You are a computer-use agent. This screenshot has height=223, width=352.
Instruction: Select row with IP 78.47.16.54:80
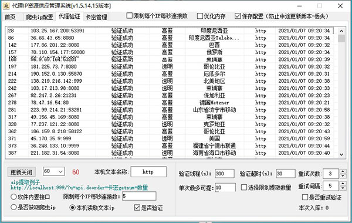(x=170, y=103)
